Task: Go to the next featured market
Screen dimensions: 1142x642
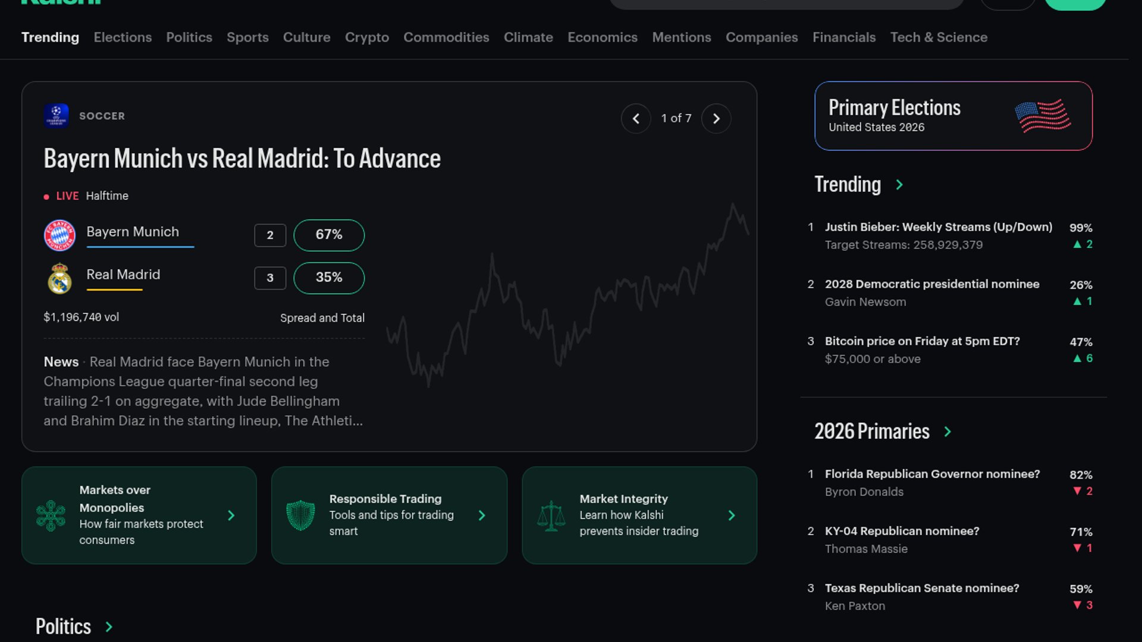Action: [716, 119]
